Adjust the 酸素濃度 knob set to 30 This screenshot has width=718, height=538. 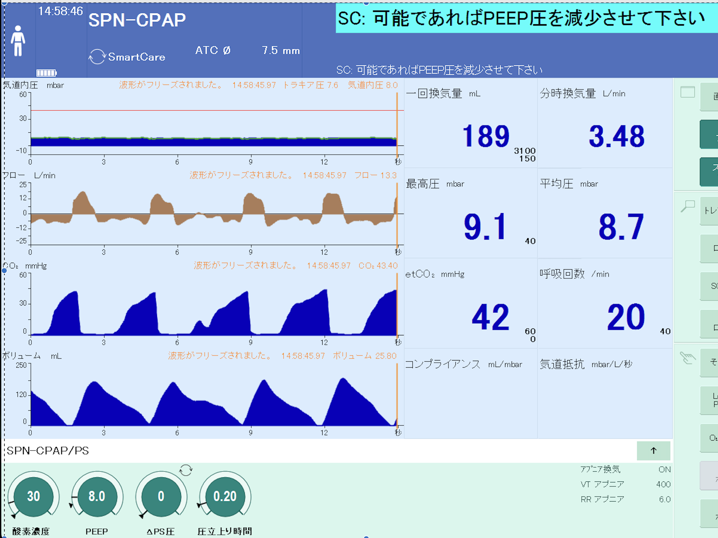pyautogui.click(x=33, y=496)
